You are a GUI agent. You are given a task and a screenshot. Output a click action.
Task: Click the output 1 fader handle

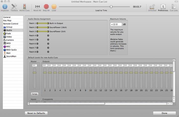45,73
